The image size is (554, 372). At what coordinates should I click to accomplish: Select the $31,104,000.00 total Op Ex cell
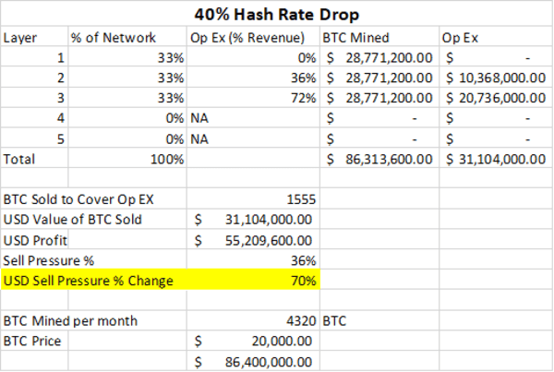point(496,159)
